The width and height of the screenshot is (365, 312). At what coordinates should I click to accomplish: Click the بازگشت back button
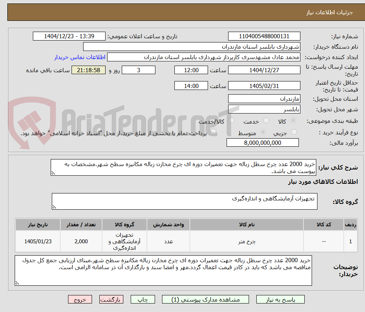click(111, 299)
